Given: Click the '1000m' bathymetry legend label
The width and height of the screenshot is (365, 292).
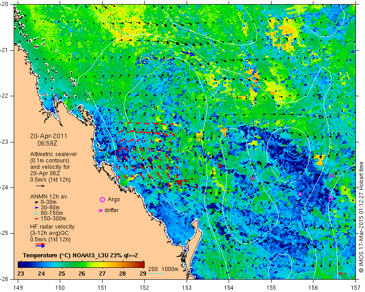Looking at the screenshot, I should click(170, 269).
